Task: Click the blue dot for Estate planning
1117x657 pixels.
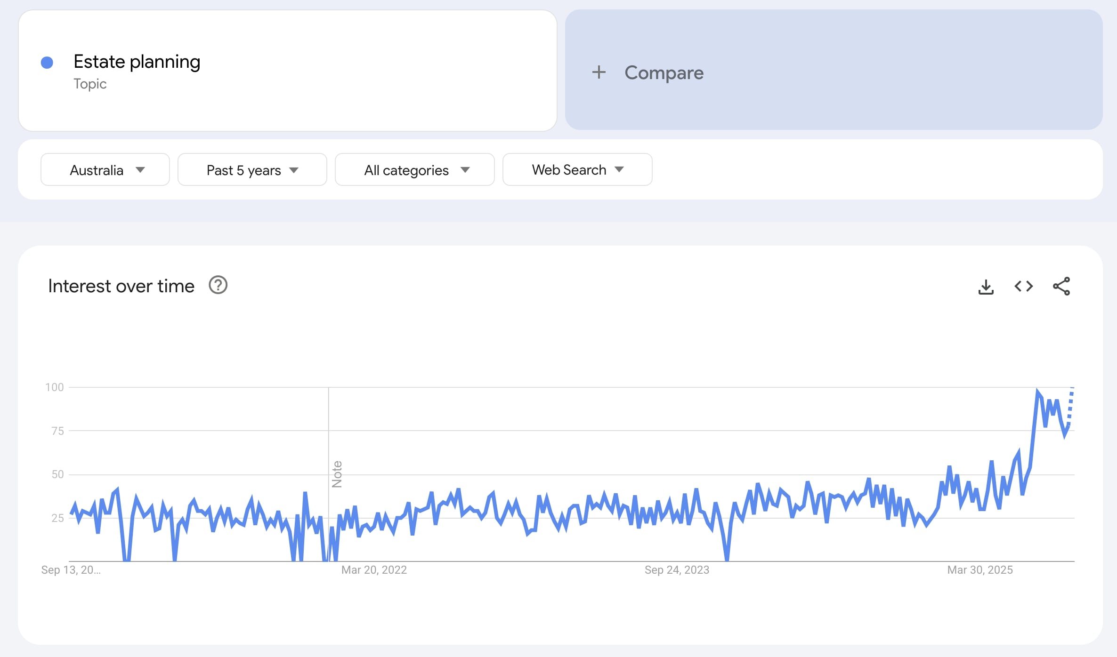Action: tap(47, 62)
